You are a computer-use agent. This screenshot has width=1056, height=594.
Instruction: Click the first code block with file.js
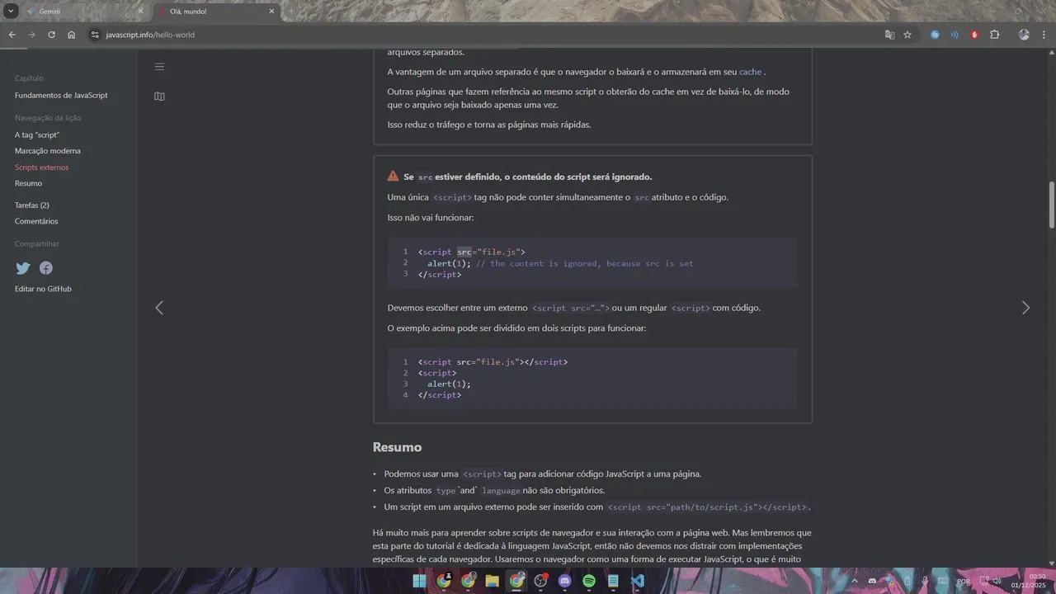[592, 263]
